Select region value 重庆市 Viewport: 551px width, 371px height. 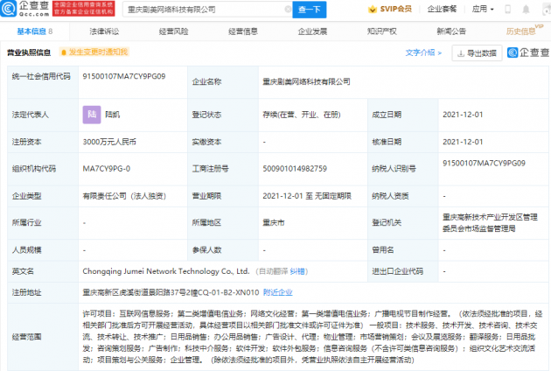(274, 222)
